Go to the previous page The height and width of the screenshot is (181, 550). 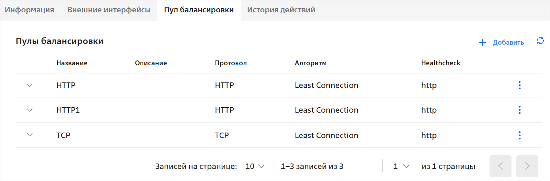[x=500, y=166]
